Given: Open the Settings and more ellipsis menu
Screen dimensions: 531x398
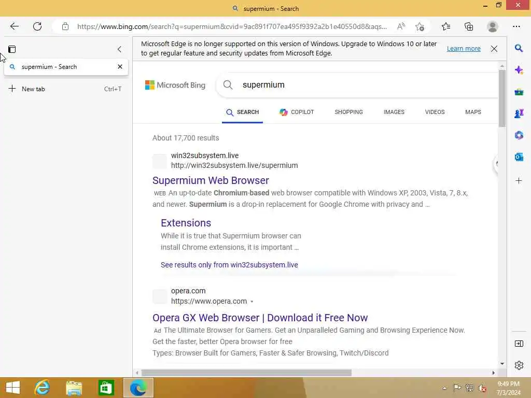Looking at the screenshot, I should (516, 26).
